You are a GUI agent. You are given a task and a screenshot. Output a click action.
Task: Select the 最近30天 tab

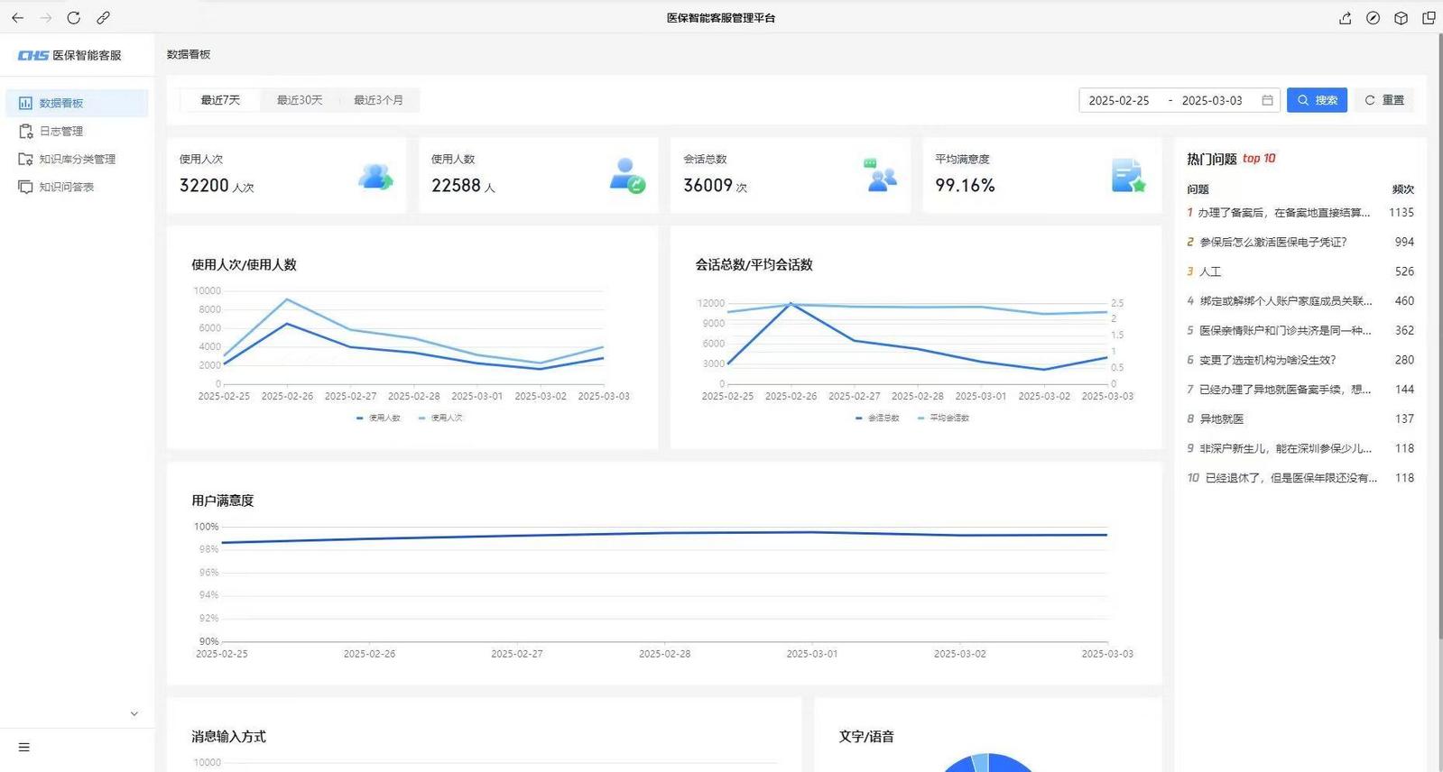click(300, 100)
